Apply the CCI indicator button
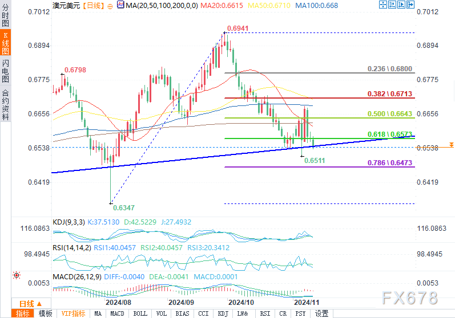The height and width of the screenshot is (318, 455). 203,313
